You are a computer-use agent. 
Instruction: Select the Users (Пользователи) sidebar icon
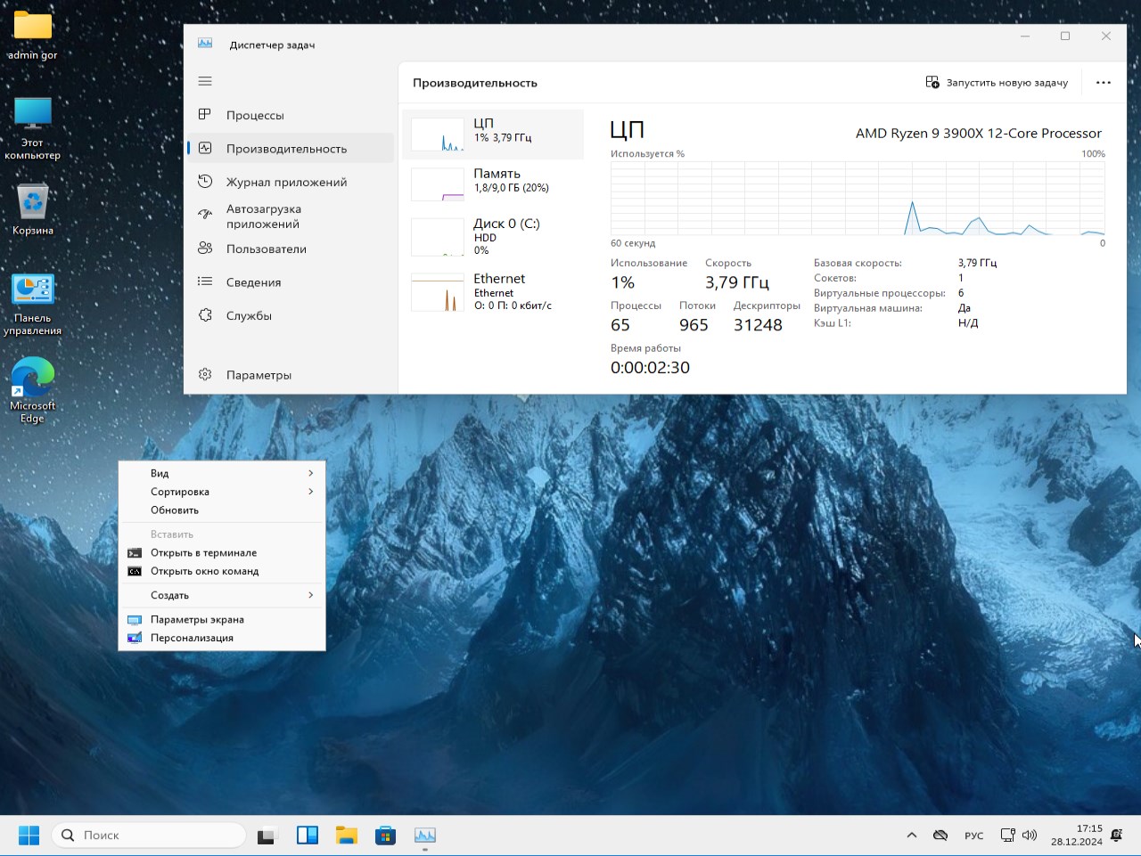tap(205, 249)
